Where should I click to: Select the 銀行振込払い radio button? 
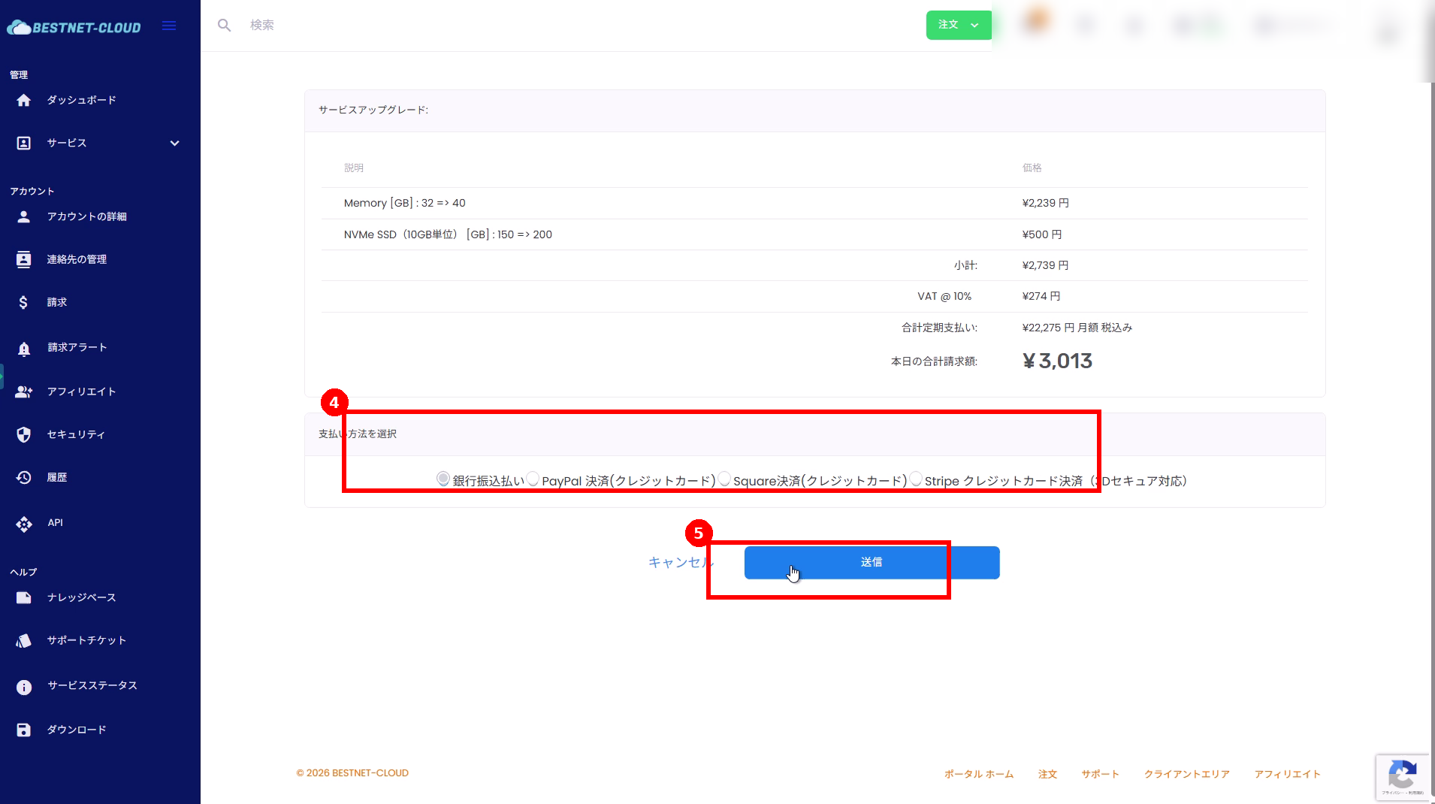[x=443, y=479]
